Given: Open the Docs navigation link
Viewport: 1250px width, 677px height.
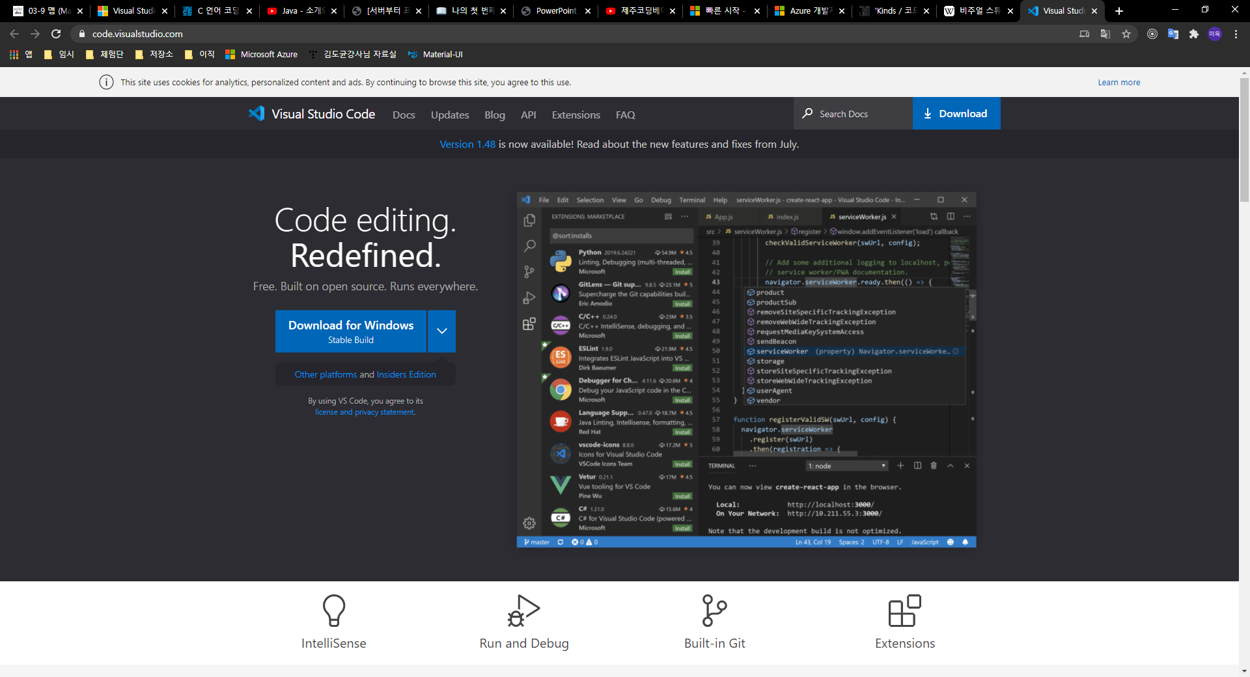Looking at the screenshot, I should (404, 115).
